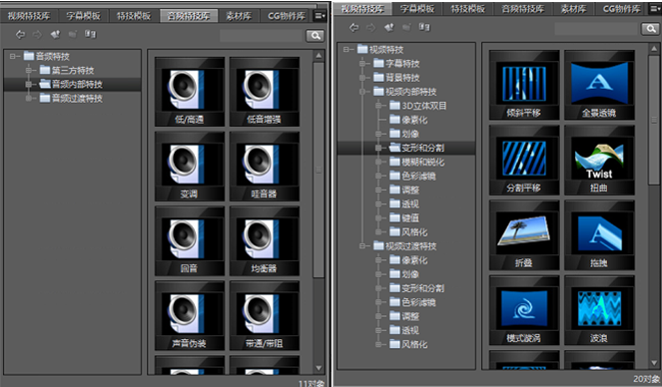Viewport: 662px width, 387px height.
Task: Select the 哇音器 audio effect
Action: tap(265, 167)
